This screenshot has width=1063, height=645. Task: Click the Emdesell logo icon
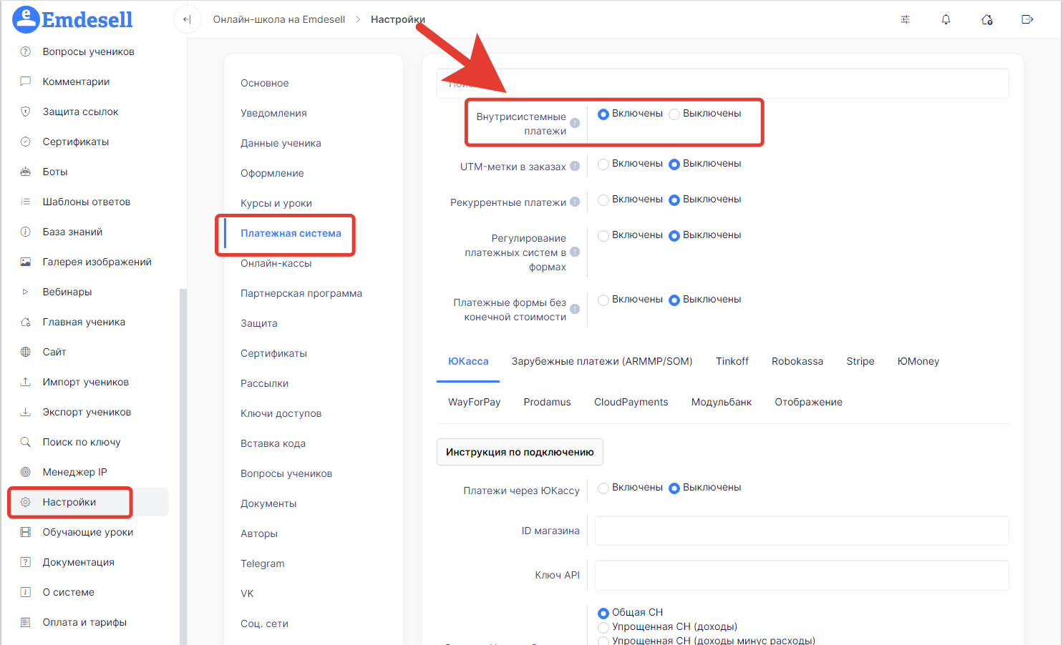click(x=26, y=19)
